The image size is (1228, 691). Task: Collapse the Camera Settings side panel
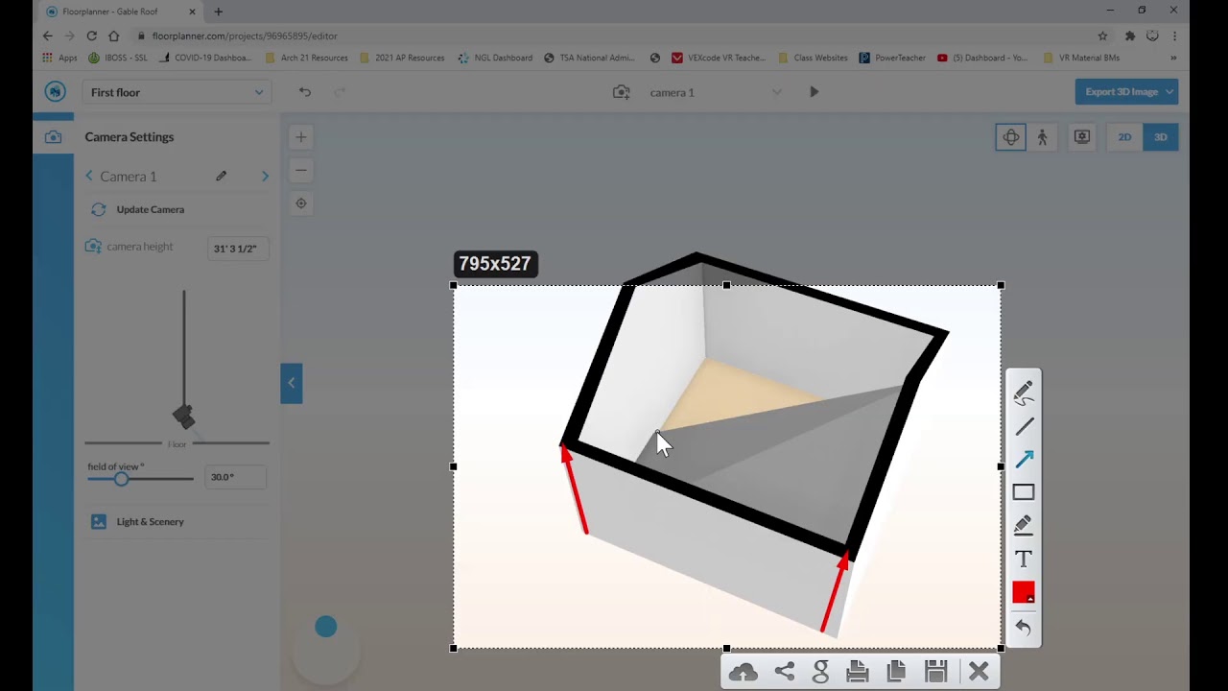(292, 383)
